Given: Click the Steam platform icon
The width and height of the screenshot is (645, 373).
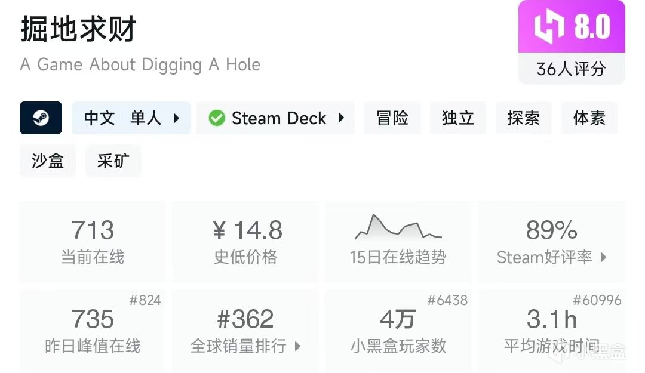Looking at the screenshot, I should (41, 118).
